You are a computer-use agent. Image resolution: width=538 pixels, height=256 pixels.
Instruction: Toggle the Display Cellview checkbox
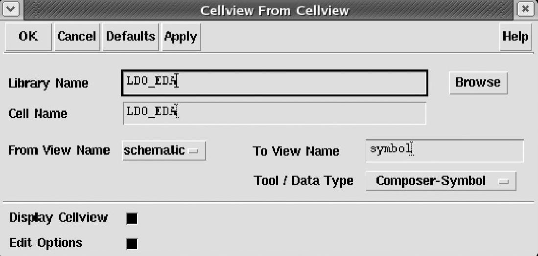tap(132, 218)
